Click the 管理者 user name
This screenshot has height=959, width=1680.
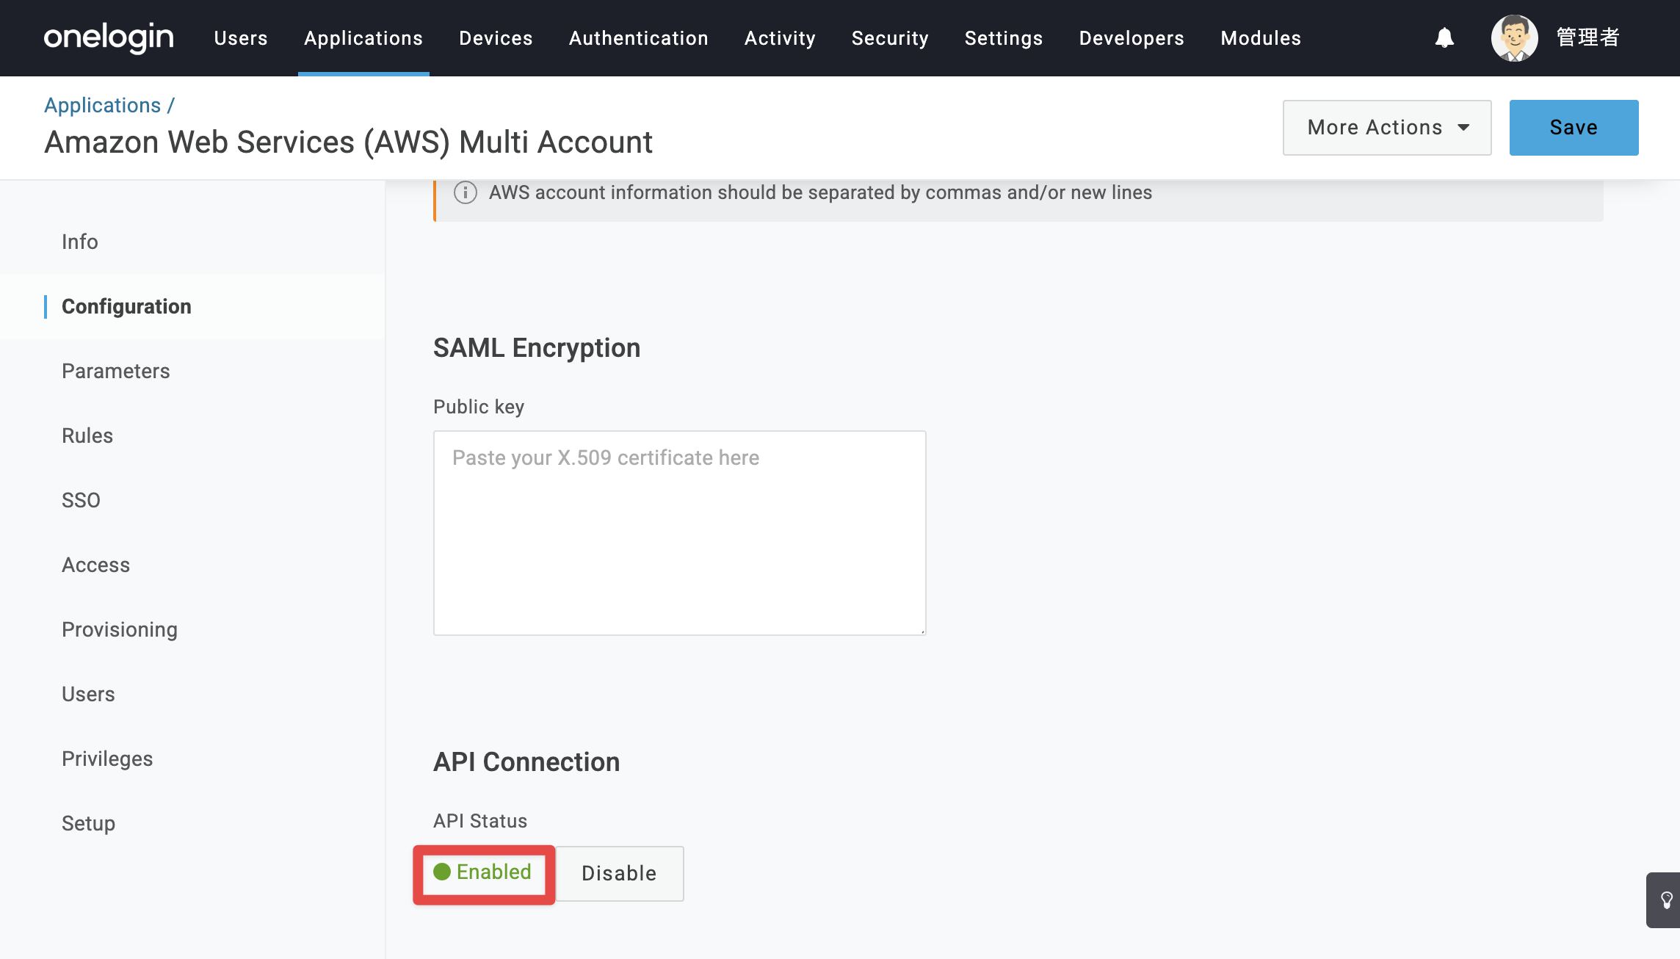click(1588, 37)
